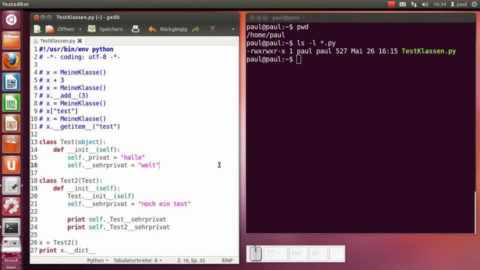Save file with Speichern button

[x=105, y=29]
